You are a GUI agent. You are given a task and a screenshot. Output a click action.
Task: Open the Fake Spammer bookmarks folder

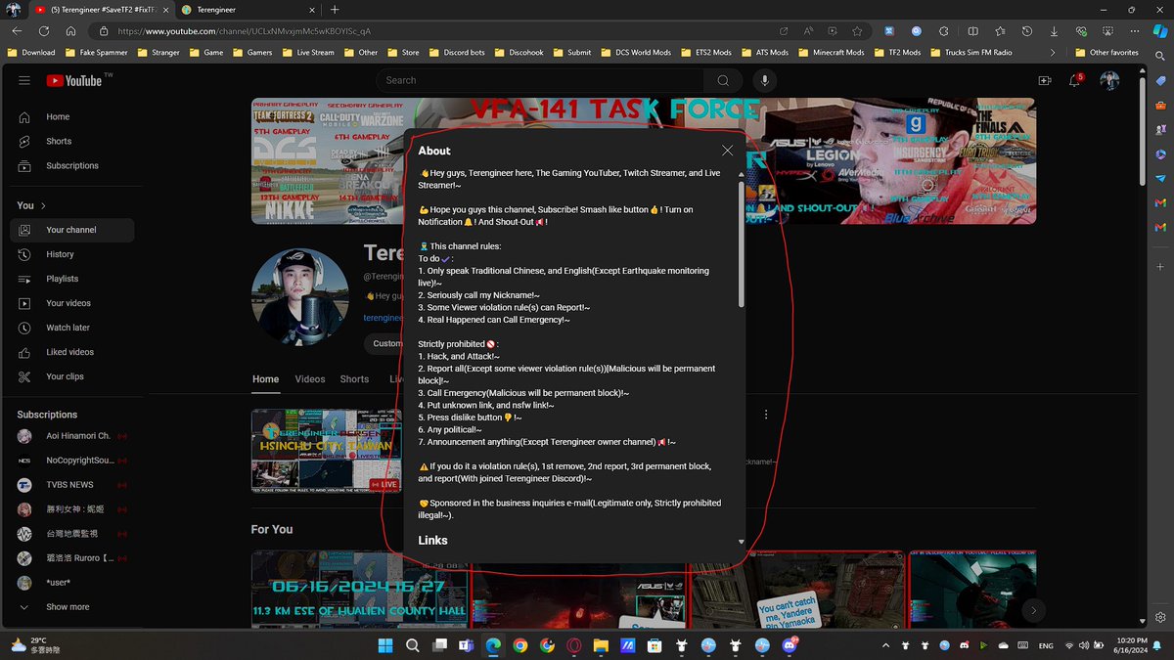(x=96, y=52)
